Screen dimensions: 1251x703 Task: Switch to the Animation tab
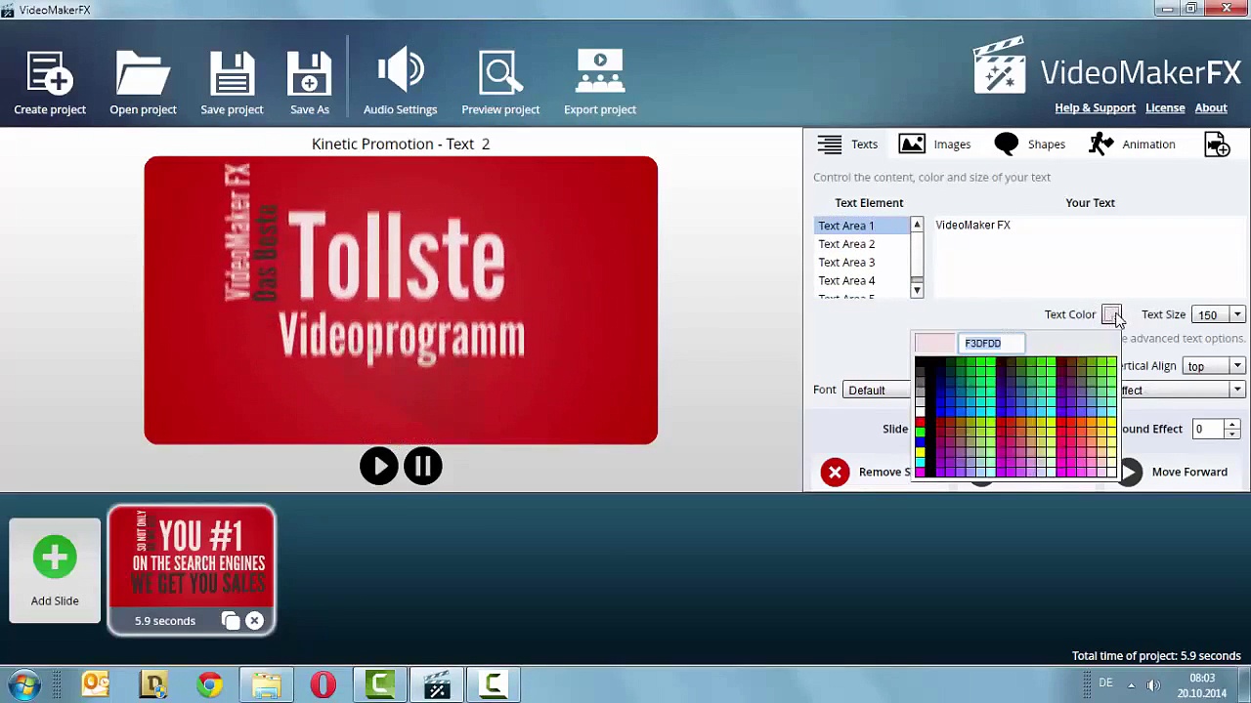(x=1132, y=145)
